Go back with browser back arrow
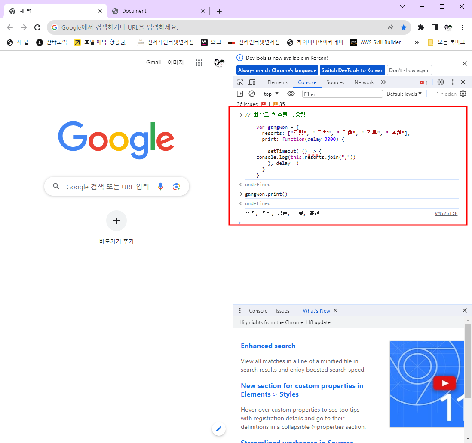The width and height of the screenshot is (472, 443). [x=10, y=27]
